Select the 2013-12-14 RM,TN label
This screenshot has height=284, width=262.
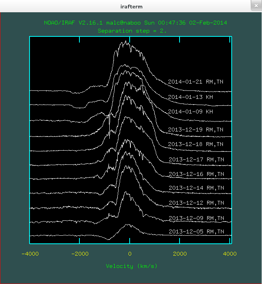(x=196, y=188)
